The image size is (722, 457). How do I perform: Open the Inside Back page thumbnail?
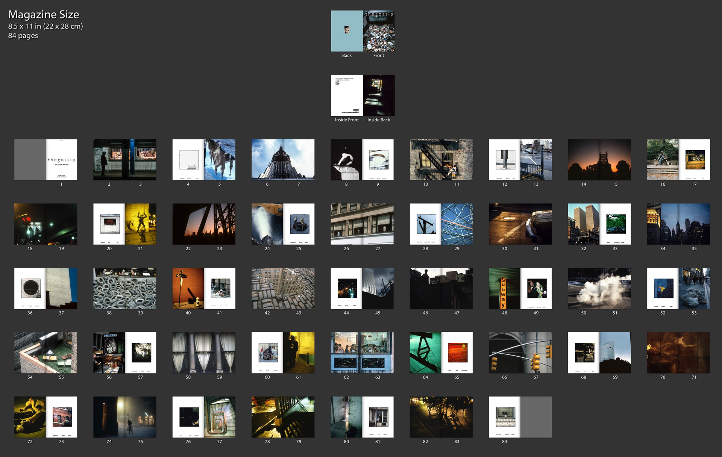tap(379, 95)
